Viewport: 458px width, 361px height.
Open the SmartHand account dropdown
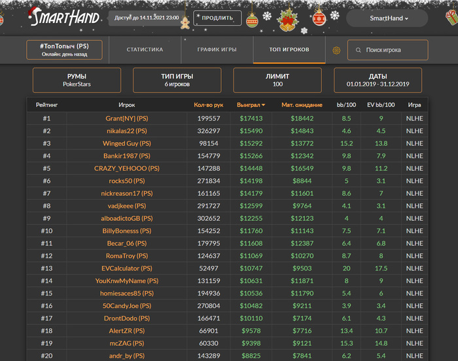click(389, 18)
